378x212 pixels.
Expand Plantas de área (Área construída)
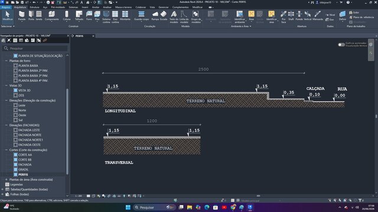6,180
